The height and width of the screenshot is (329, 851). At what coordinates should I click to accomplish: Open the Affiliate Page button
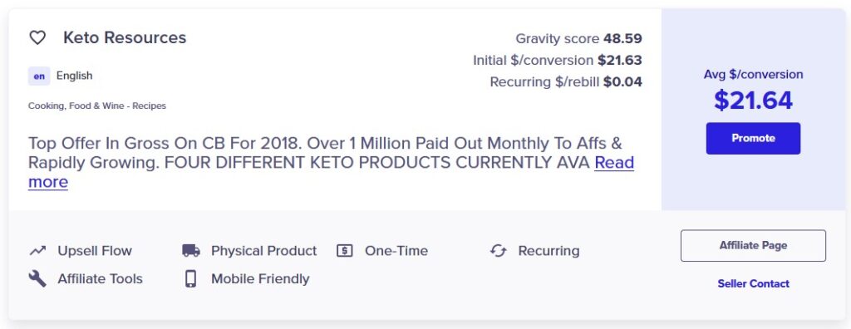pos(753,245)
